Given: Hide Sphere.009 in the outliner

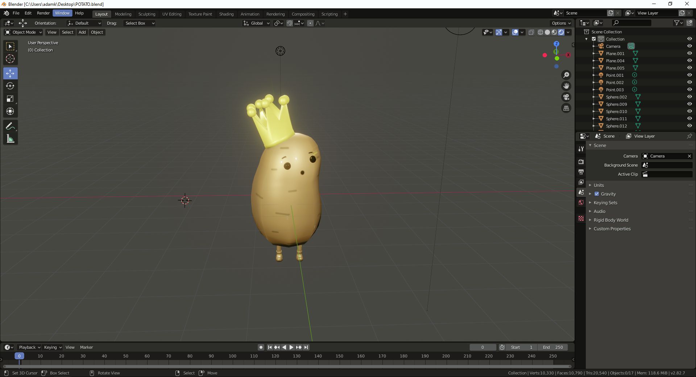Looking at the screenshot, I should tap(689, 104).
